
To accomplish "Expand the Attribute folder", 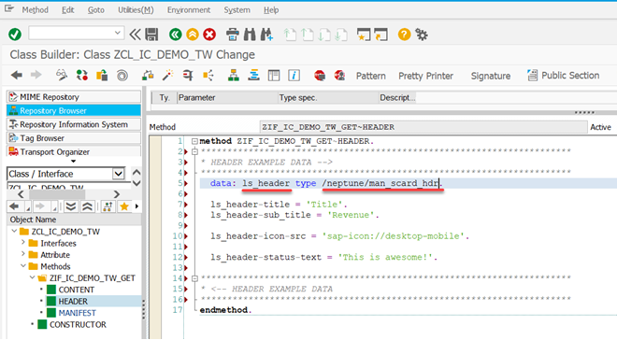I will pos(22,254).
